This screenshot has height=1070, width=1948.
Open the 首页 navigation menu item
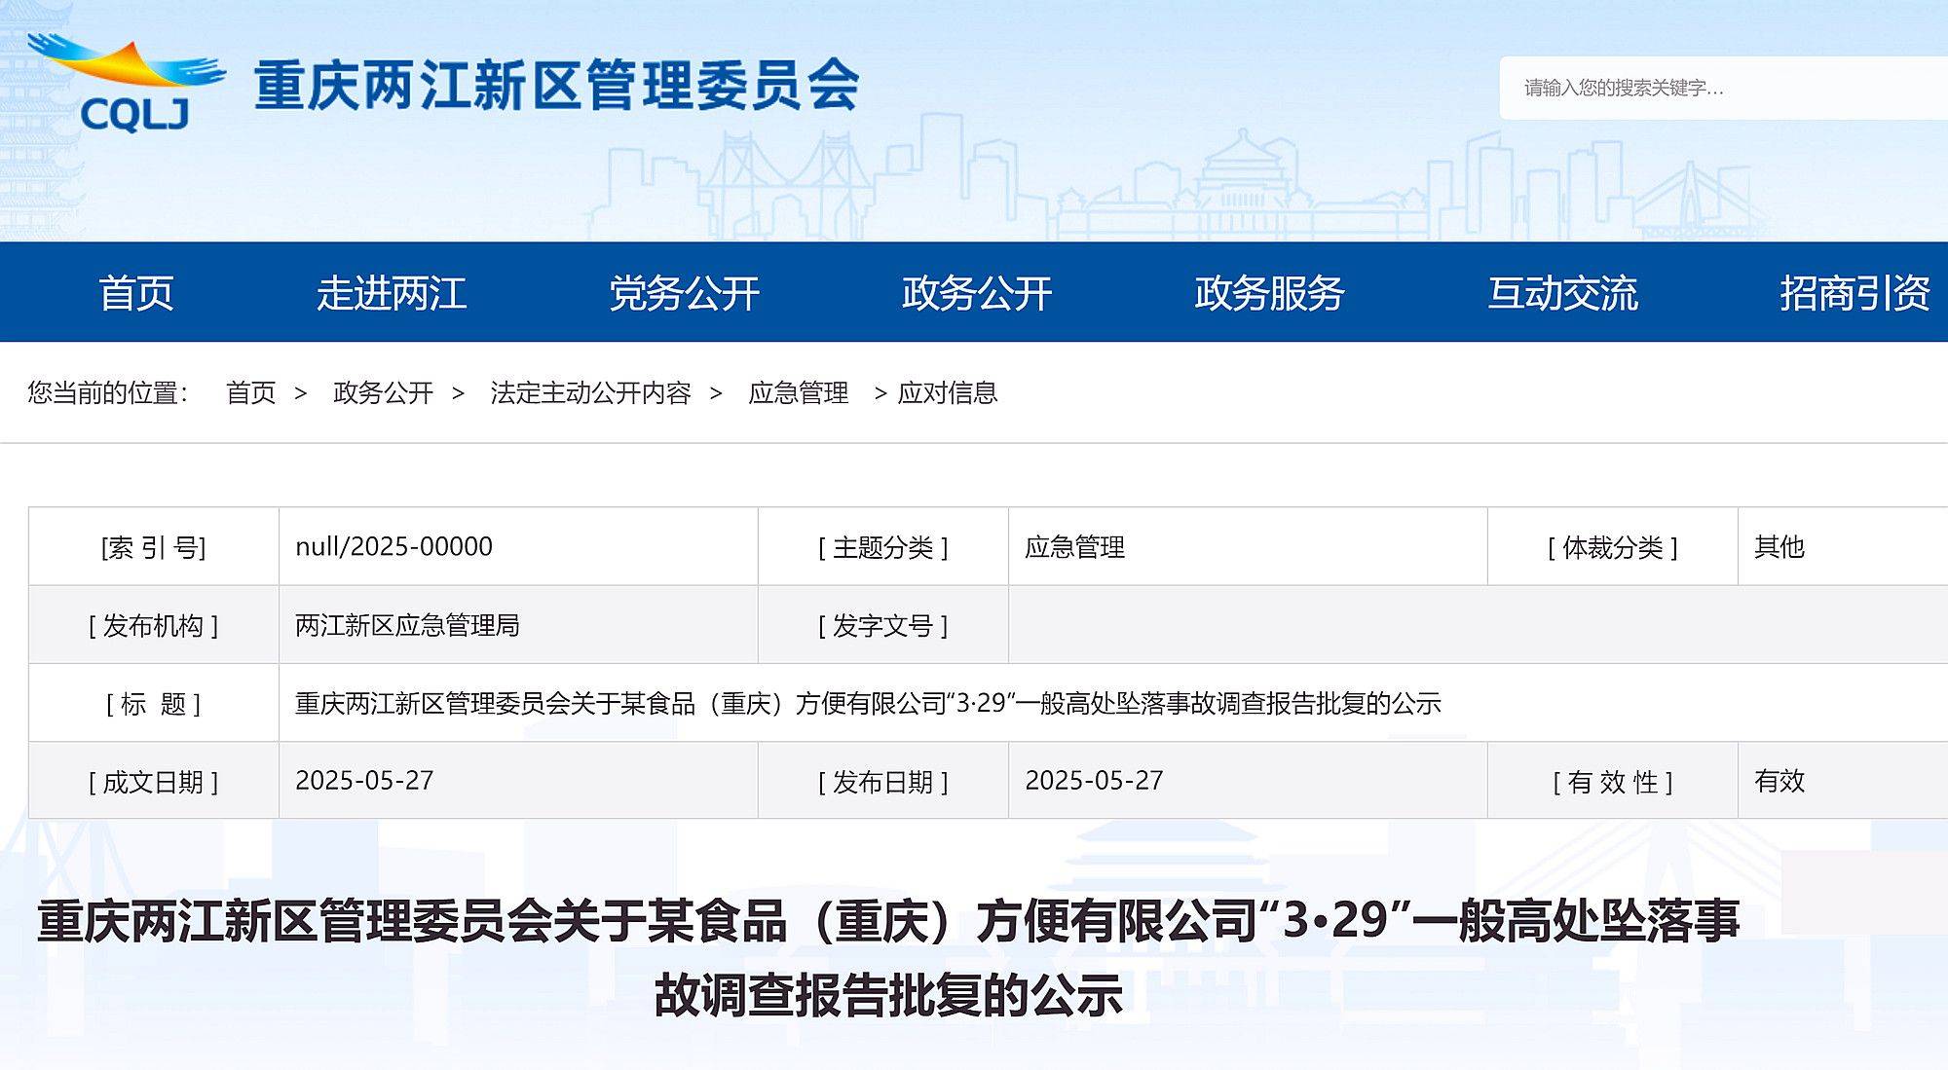pyautogui.click(x=136, y=293)
